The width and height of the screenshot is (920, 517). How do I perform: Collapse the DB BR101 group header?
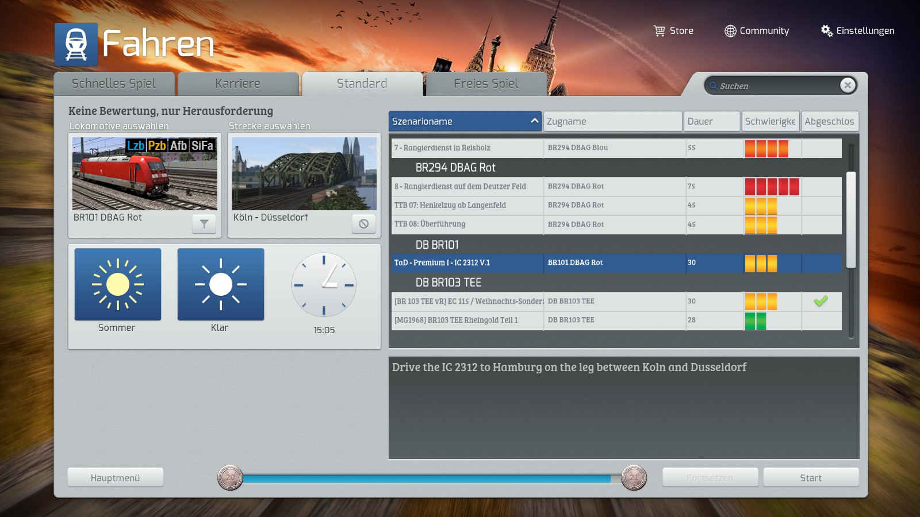[x=437, y=245]
